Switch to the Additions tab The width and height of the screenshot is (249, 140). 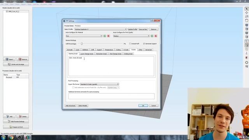pyautogui.click(x=85, y=50)
